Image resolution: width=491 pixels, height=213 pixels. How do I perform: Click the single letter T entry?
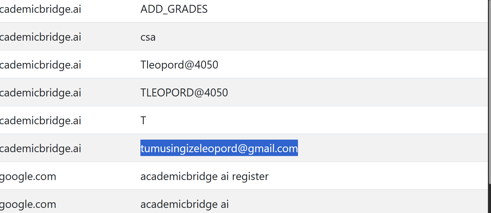point(143,120)
